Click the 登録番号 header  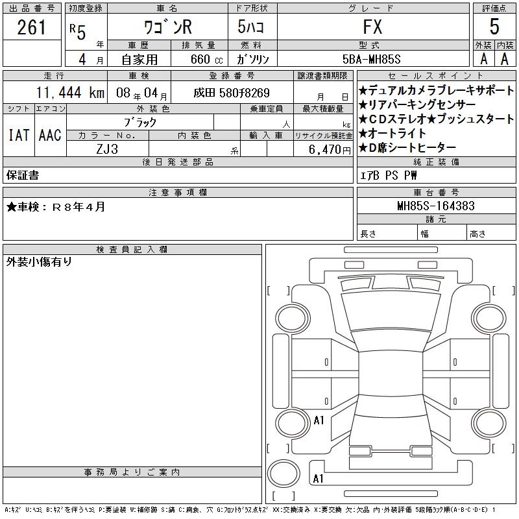click(232, 75)
